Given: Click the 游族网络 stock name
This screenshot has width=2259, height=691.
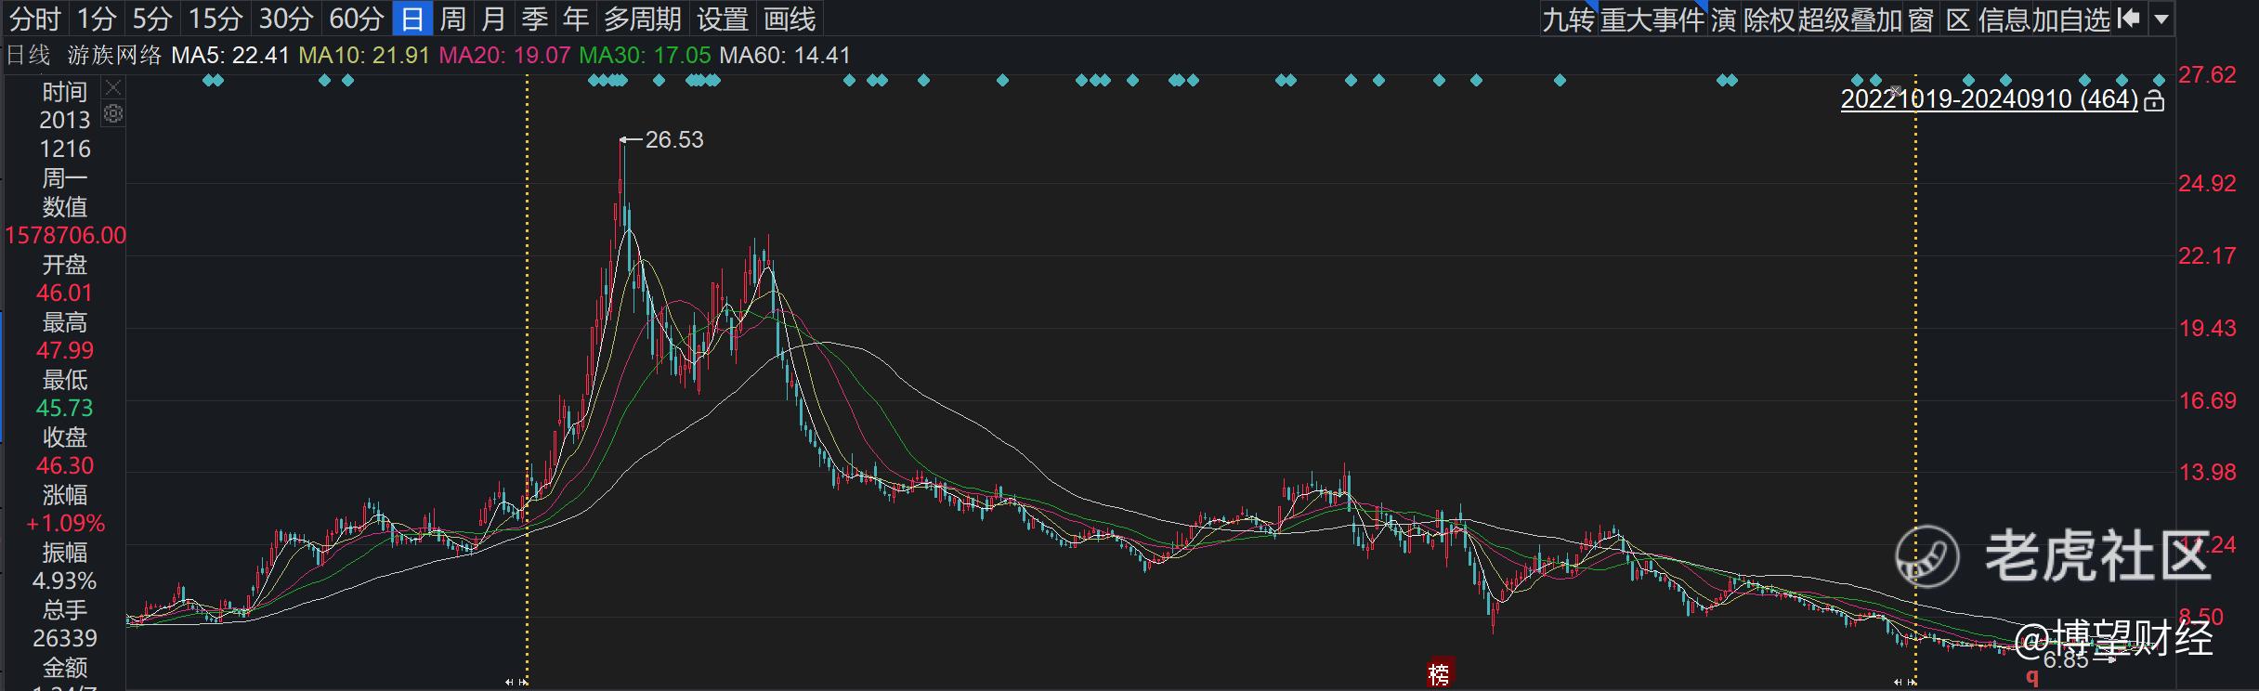Looking at the screenshot, I should 115,55.
